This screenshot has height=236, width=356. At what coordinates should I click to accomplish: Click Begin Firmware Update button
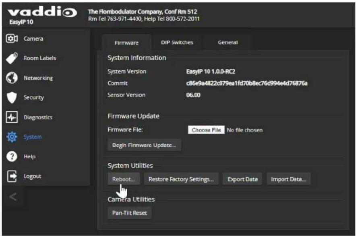click(x=144, y=145)
